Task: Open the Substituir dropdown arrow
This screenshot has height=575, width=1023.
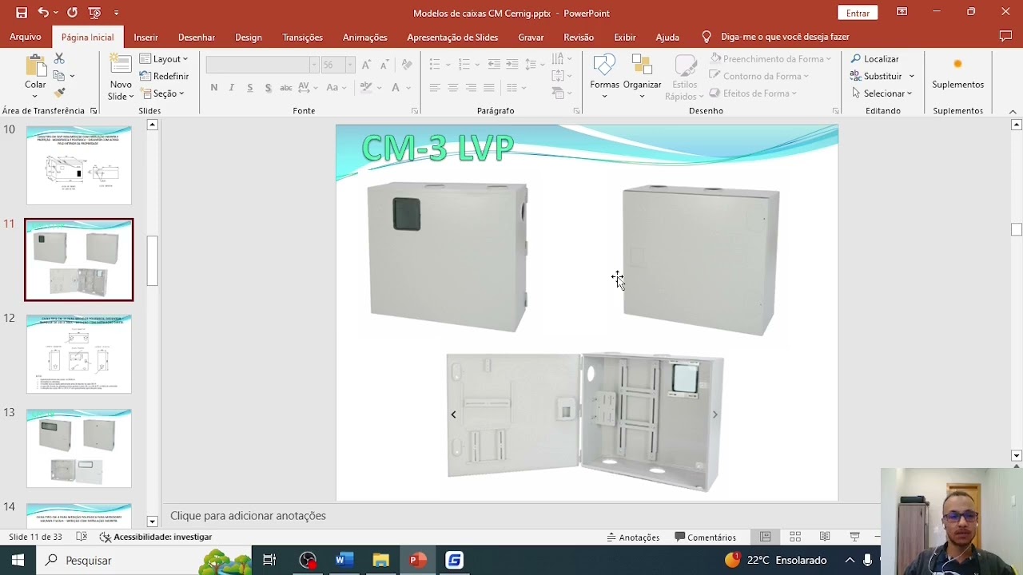Action: (911, 77)
